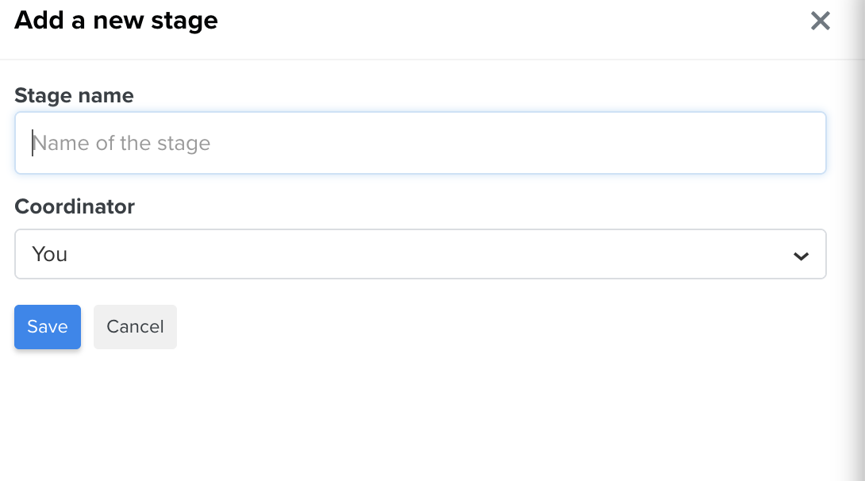Click the Stage name label

click(x=74, y=95)
